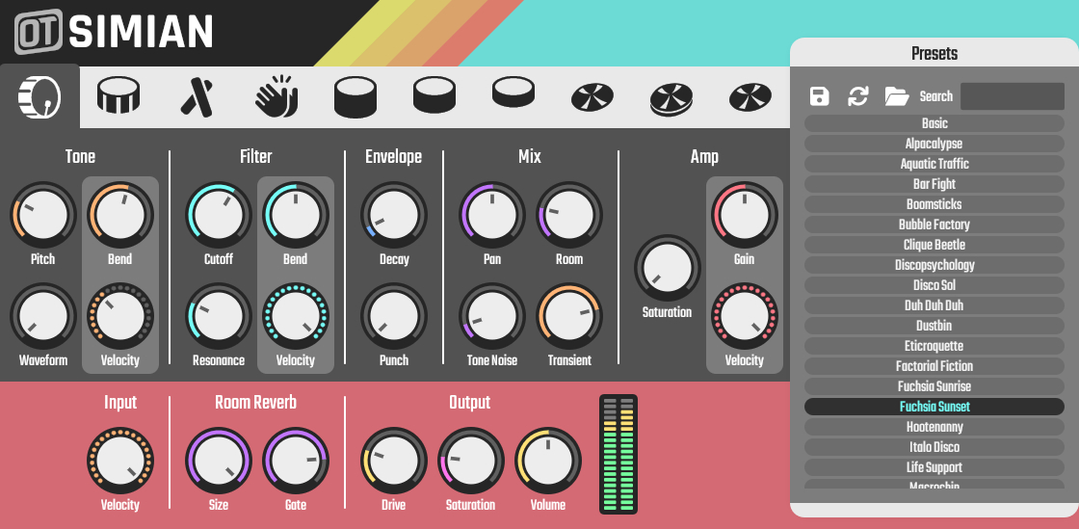Image resolution: width=1079 pixels, height=529 pixels.
Task: Click the output level meter
Action: (618, 454)
